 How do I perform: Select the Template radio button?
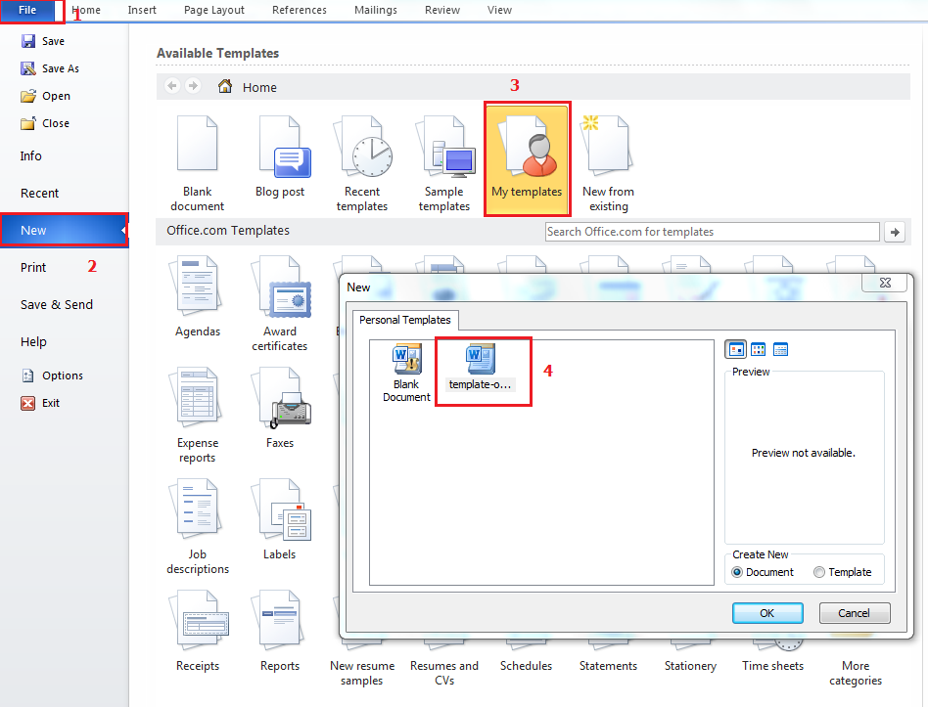(x=843, y=572)
